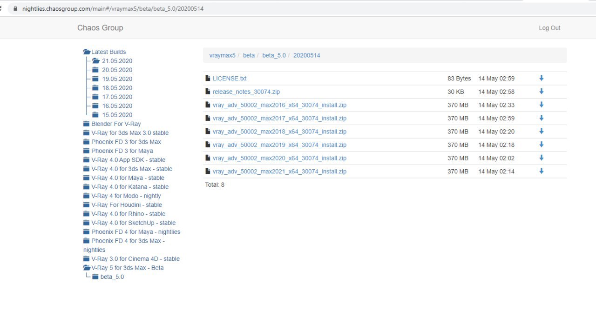This screenshot has width=596, height=317.
Task: Click the folder icon of 20.05.2020
Action: pos(96,70)
